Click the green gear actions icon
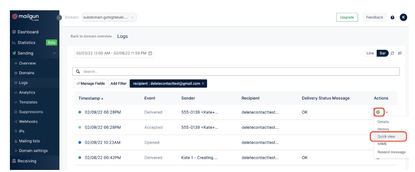The image size is (415, 172). point(377,112)
